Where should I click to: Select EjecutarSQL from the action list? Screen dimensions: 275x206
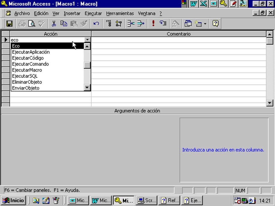(x=47, y=76)
